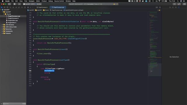The height and width of the screenshot is (105, 187).
Task: Open the Library with plus button
Action: pos(174,4)
